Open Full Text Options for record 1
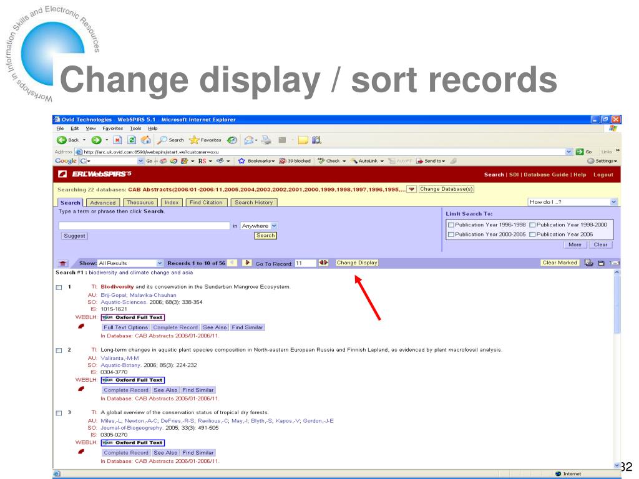Viewport: 639px width, 479px height. click(126, 327)
